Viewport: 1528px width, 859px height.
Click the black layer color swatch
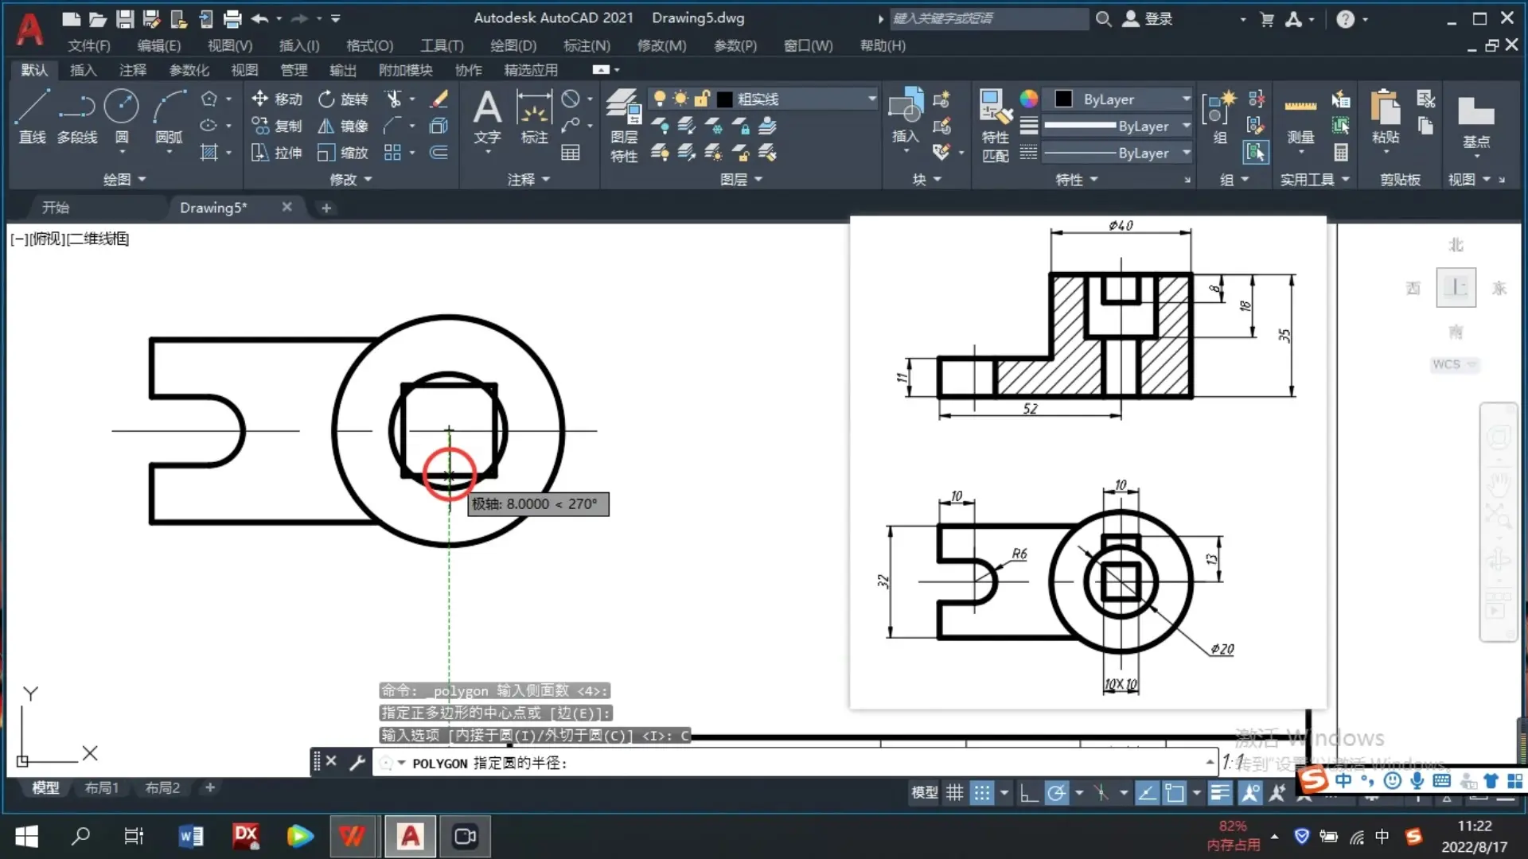[x=724, y=99]
